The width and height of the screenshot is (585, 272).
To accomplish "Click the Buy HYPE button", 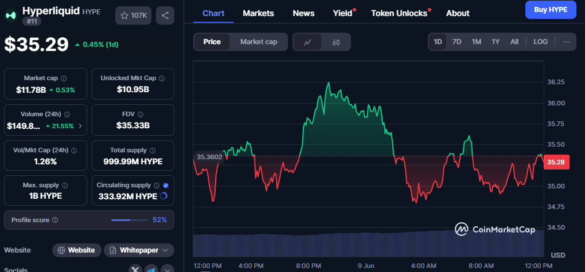I will [551, 10].
